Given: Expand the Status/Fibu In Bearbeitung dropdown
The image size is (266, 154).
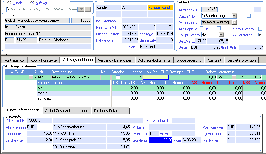Looking at the screenshot, I should 234,16.
